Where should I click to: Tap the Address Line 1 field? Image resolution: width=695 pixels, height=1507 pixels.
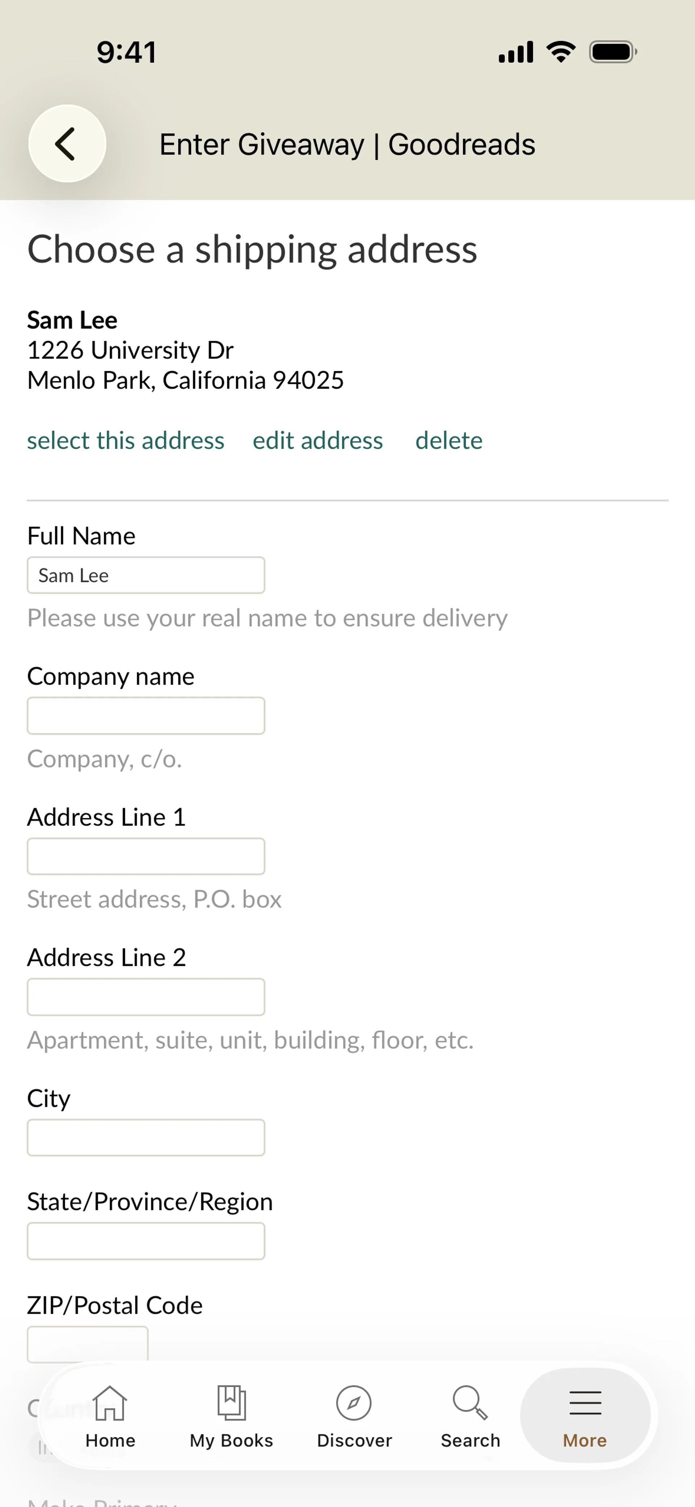[146, 856]
